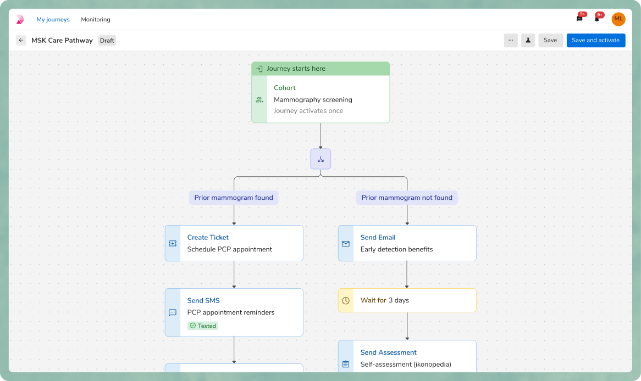Open the Send SMS node
The width and height of the screenshot is (641, 381).
point(234,312)
